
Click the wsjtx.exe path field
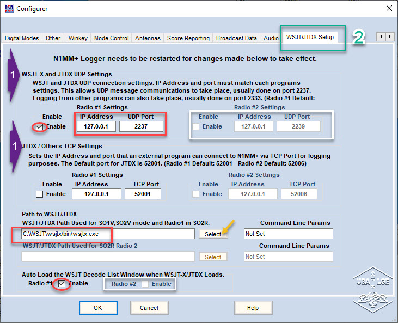click(x=108, y=234)
